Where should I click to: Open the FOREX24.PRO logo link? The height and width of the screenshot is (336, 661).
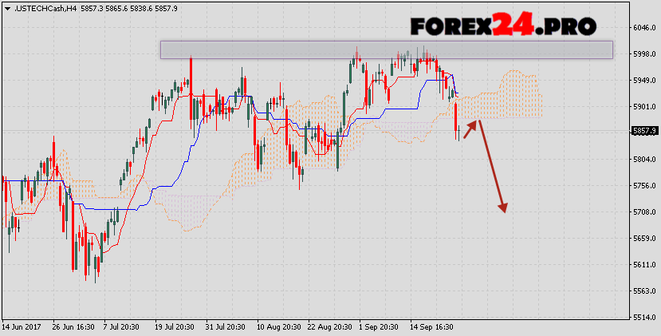[x=503, y=26]
